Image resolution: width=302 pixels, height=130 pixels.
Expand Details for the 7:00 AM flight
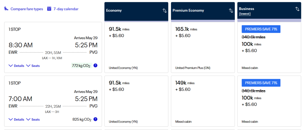[x=16, y=119]
